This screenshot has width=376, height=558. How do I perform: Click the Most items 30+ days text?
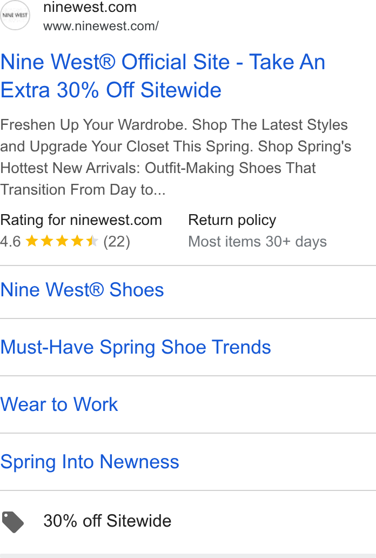click(258, 242)
